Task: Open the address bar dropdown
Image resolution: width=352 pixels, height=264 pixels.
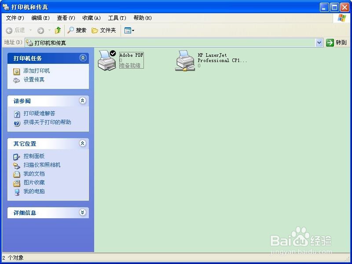Action: click(320, 42)
